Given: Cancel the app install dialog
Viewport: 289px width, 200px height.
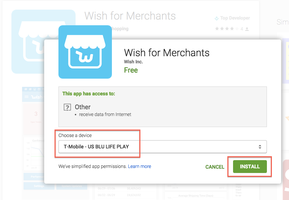Looking at the screenshot, I should tap(215, 167).
